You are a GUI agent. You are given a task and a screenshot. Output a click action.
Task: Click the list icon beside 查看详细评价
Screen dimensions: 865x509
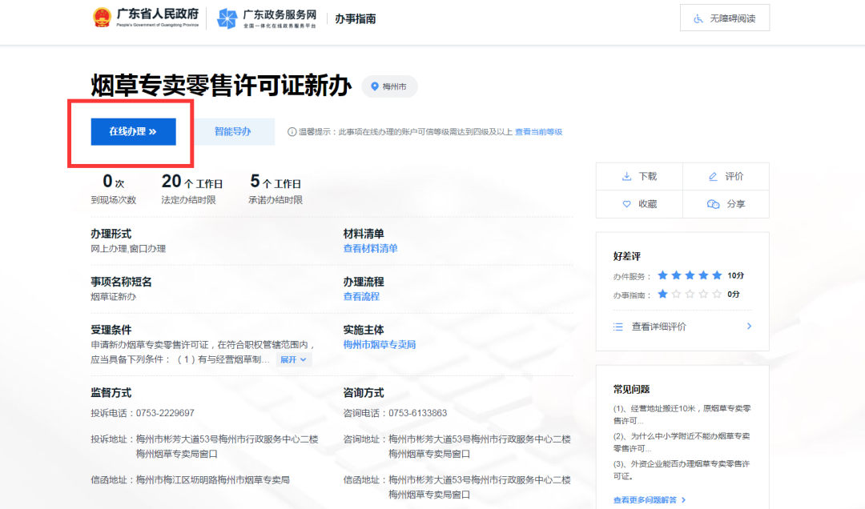pos(617,326)
